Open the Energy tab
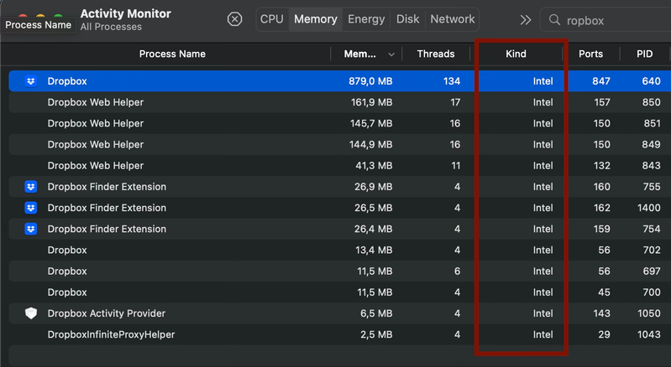Screen dimensions: 671x367 coord(366,19)
